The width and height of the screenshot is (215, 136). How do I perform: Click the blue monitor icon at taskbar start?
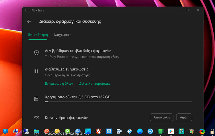pyautogui.click(x=5, y=131)
